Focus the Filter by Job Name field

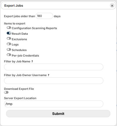point(54,67)
